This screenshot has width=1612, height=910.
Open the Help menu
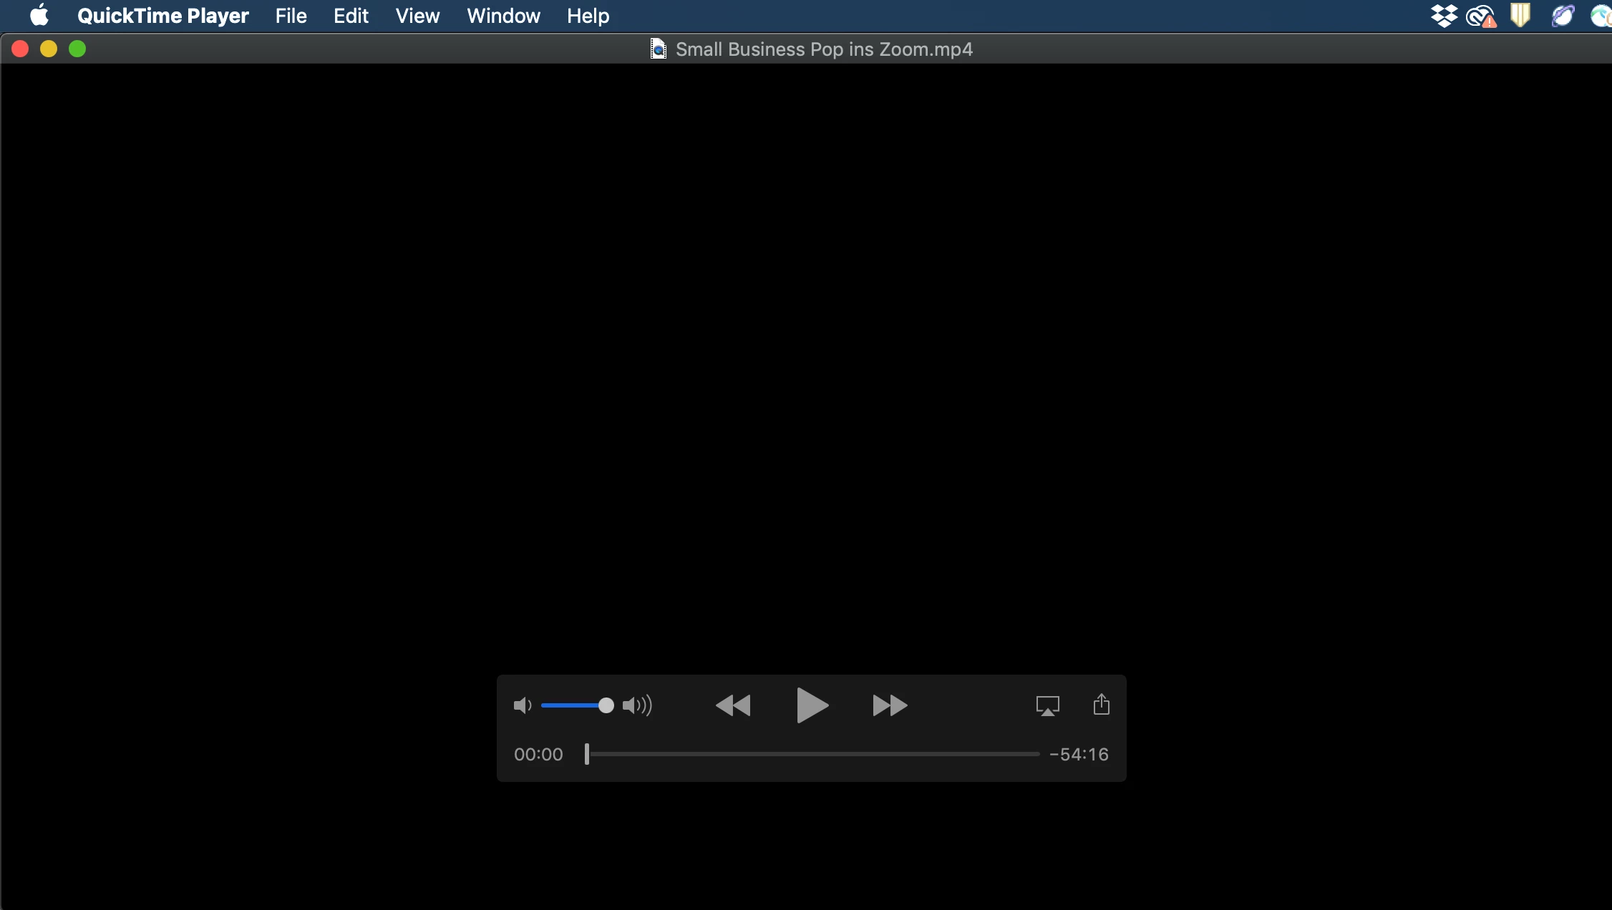pos(588,16)
